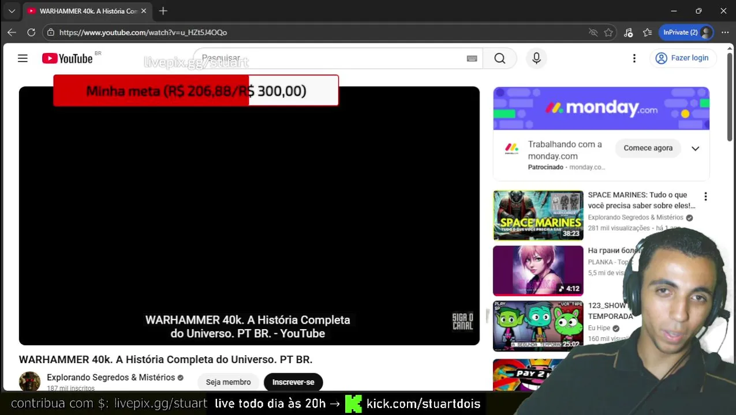Reload the page with the refresh icon
The height and width of the screenshot is (415, 736).
(31, 32)
